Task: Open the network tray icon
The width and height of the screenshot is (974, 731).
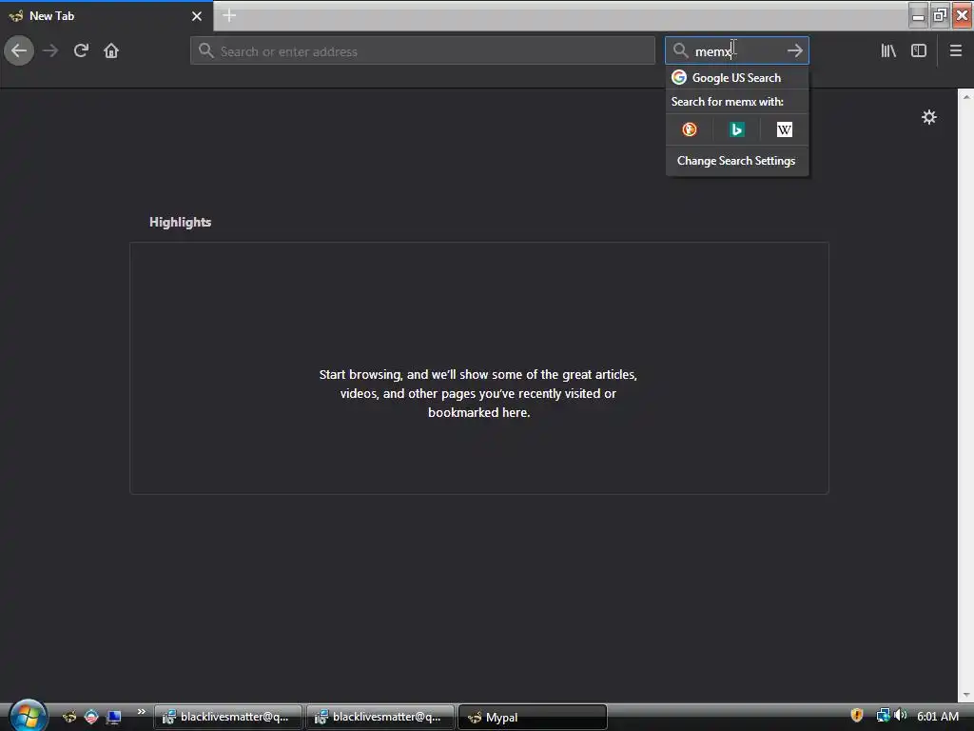Action: click(x=883, y=716)
